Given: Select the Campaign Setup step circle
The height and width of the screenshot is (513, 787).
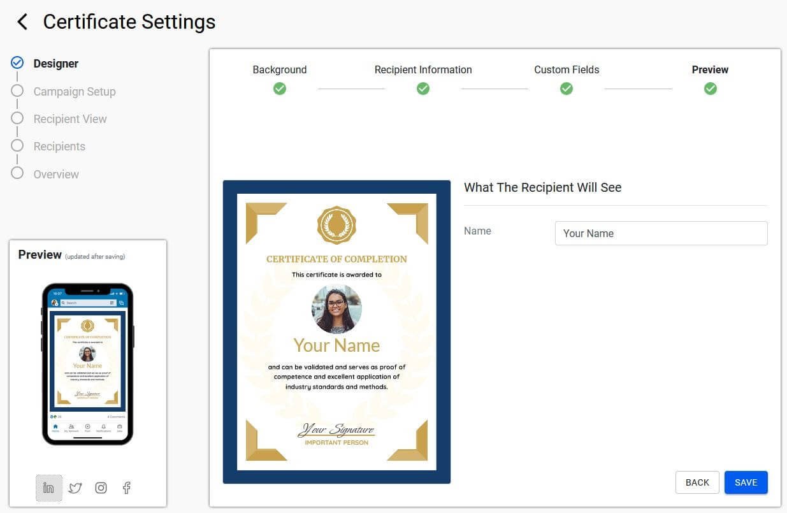Looking at the screenshot, I should click(x=17, y=91).
